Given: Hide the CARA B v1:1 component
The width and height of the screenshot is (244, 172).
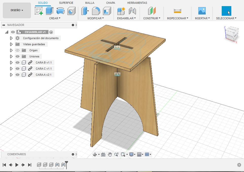Looking at the screenshot, I should coord(18,62).
